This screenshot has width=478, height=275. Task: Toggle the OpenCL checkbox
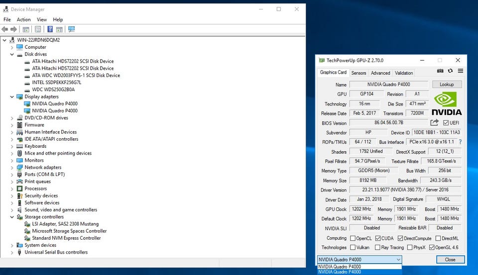tap(353, 238)
